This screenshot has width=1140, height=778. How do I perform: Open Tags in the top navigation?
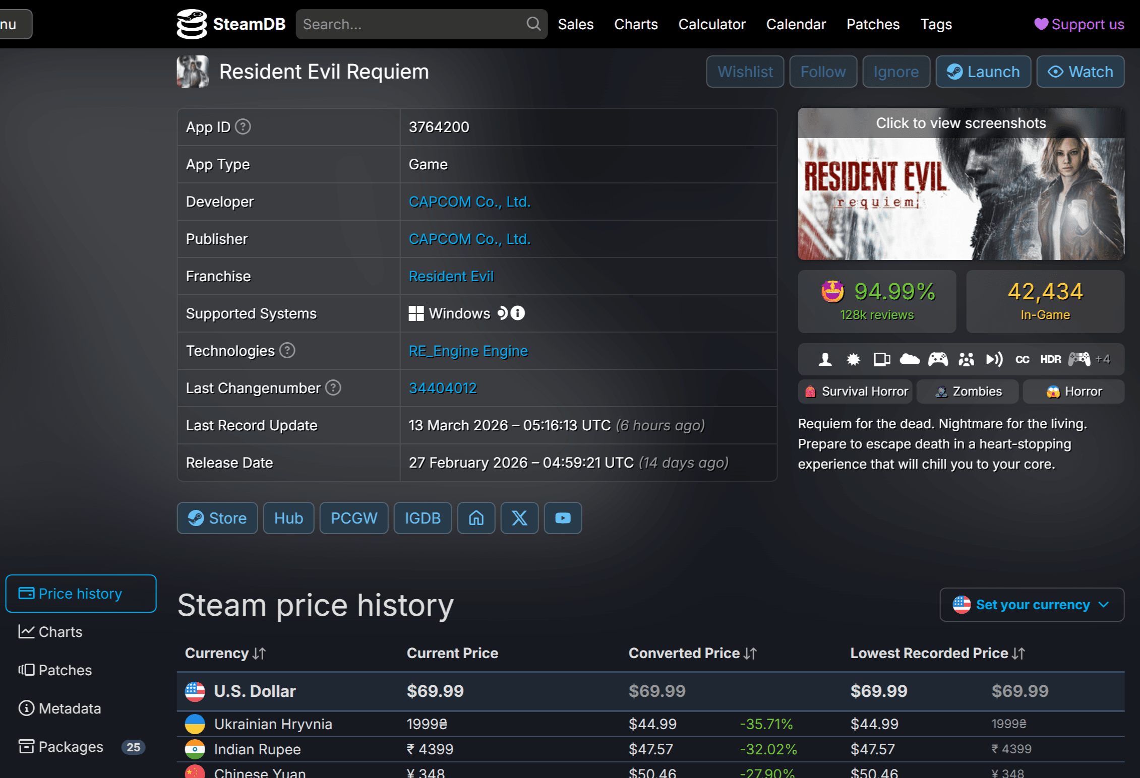point(936,24)
